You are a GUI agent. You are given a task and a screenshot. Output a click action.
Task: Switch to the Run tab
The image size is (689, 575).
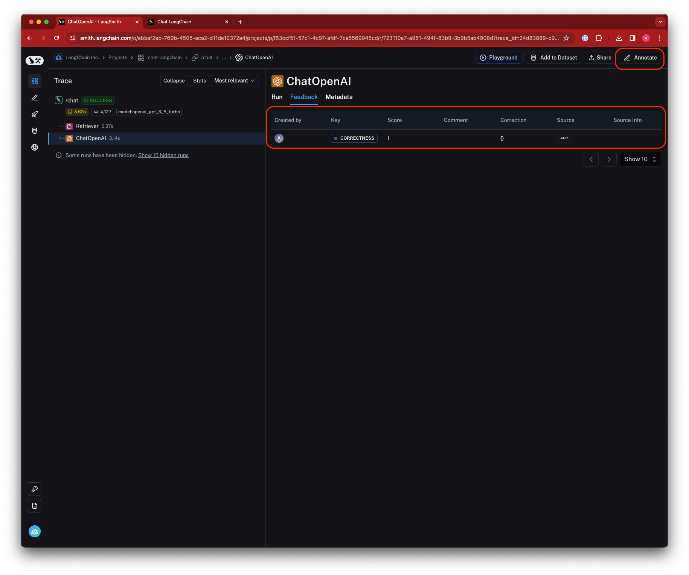click(x=277, y=97)
